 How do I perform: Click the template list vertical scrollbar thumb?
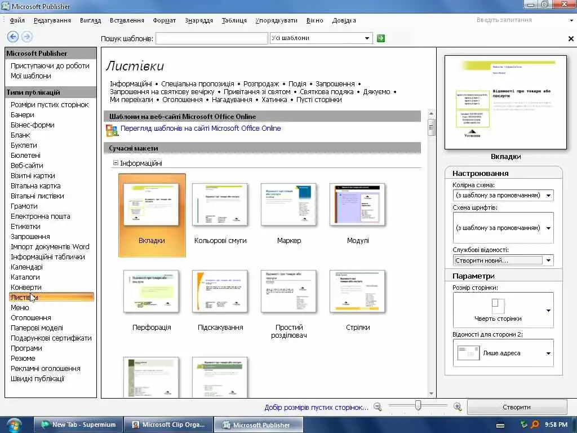pos(431,127)
